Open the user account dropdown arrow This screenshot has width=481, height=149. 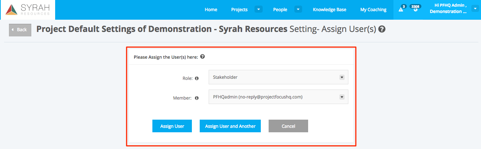475,9
